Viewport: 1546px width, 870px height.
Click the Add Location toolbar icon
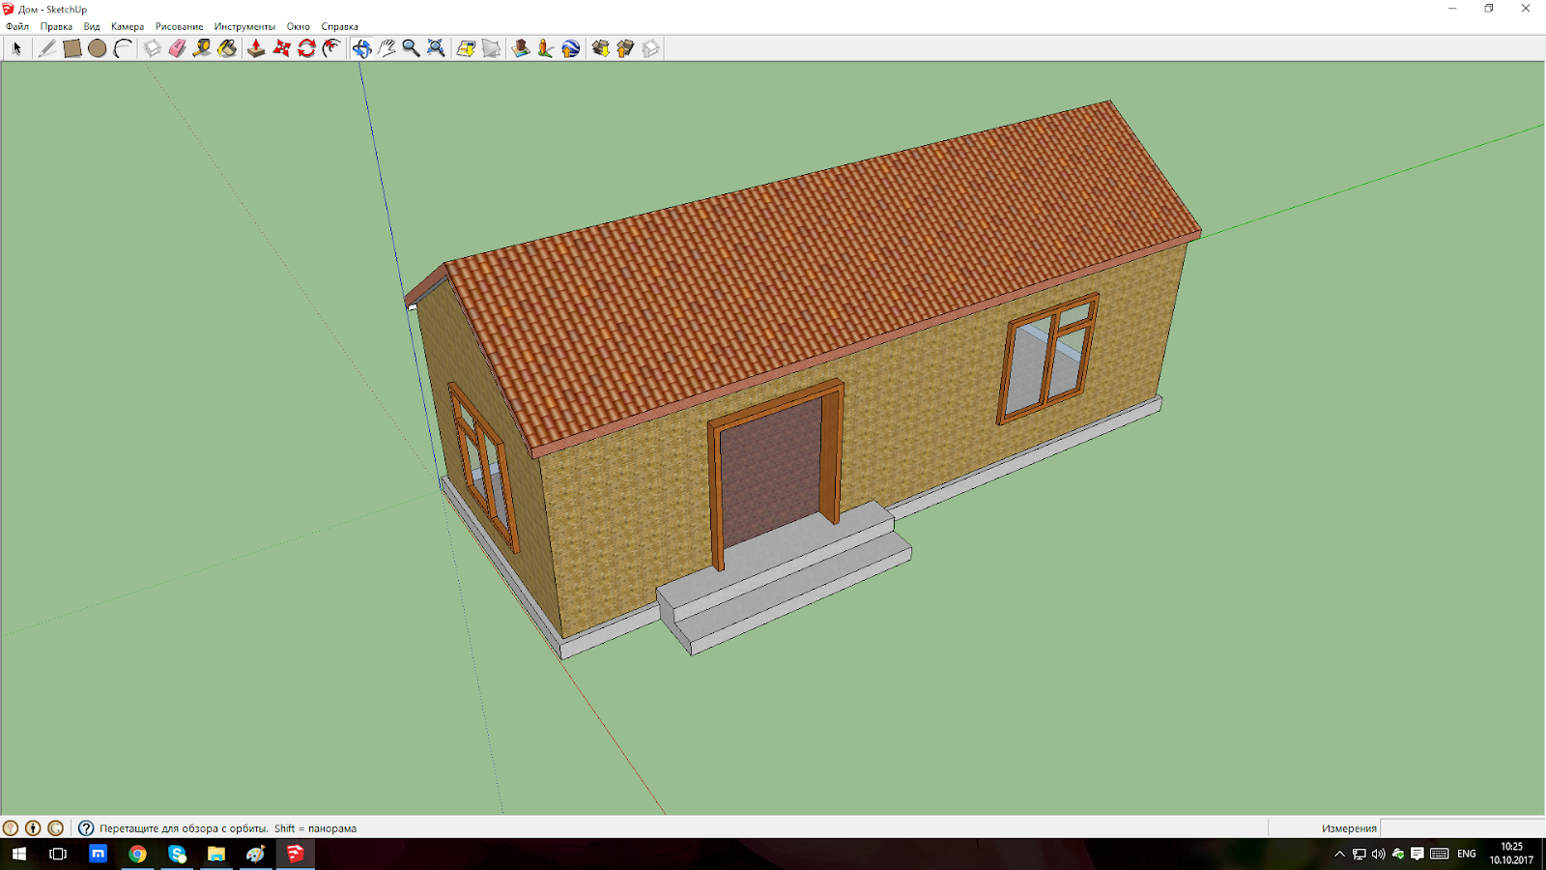[x=466, y=48]
